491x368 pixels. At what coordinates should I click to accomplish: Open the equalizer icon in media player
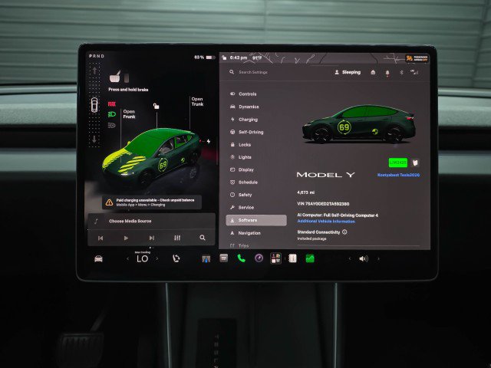point(177,238)
